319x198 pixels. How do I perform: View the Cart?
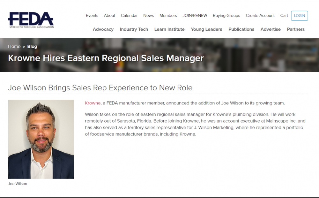pyautogui.click(x=284, y=16)
